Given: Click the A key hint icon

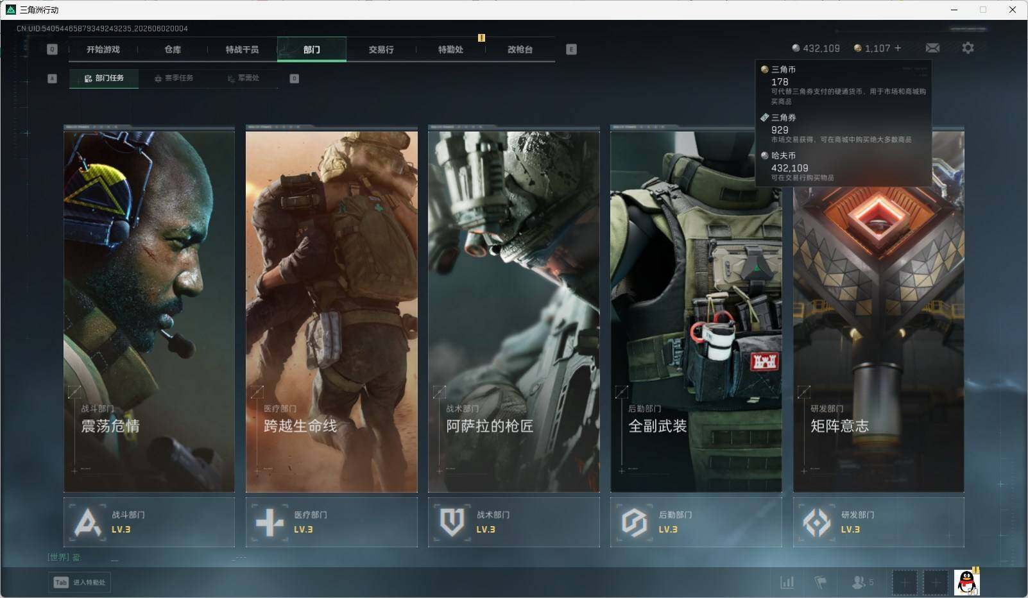Looking at the screenshot, I should click(x=53, y=78).
